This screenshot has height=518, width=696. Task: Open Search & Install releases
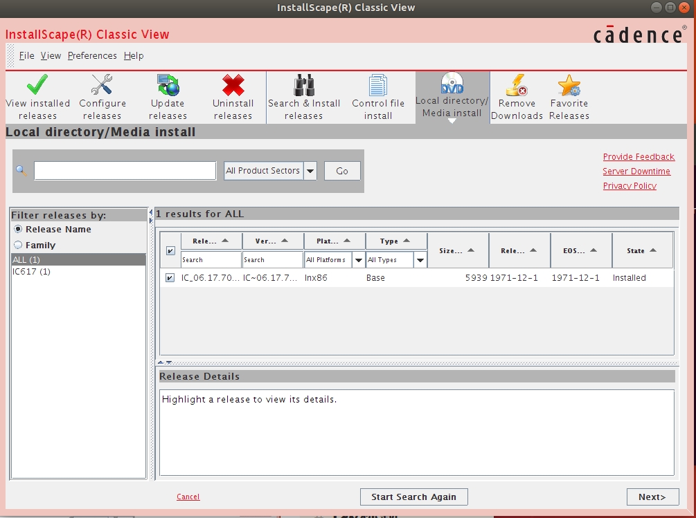(x=304, y=97)
